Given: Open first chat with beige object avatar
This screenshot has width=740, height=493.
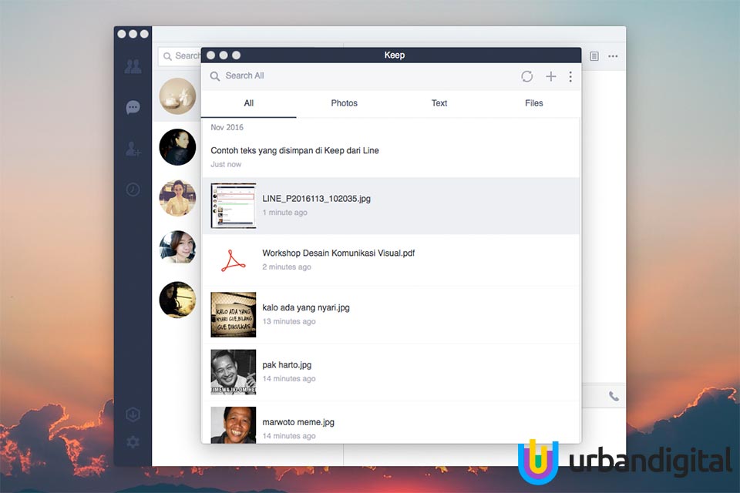Looking at the screenshot, I should point(177,96).
